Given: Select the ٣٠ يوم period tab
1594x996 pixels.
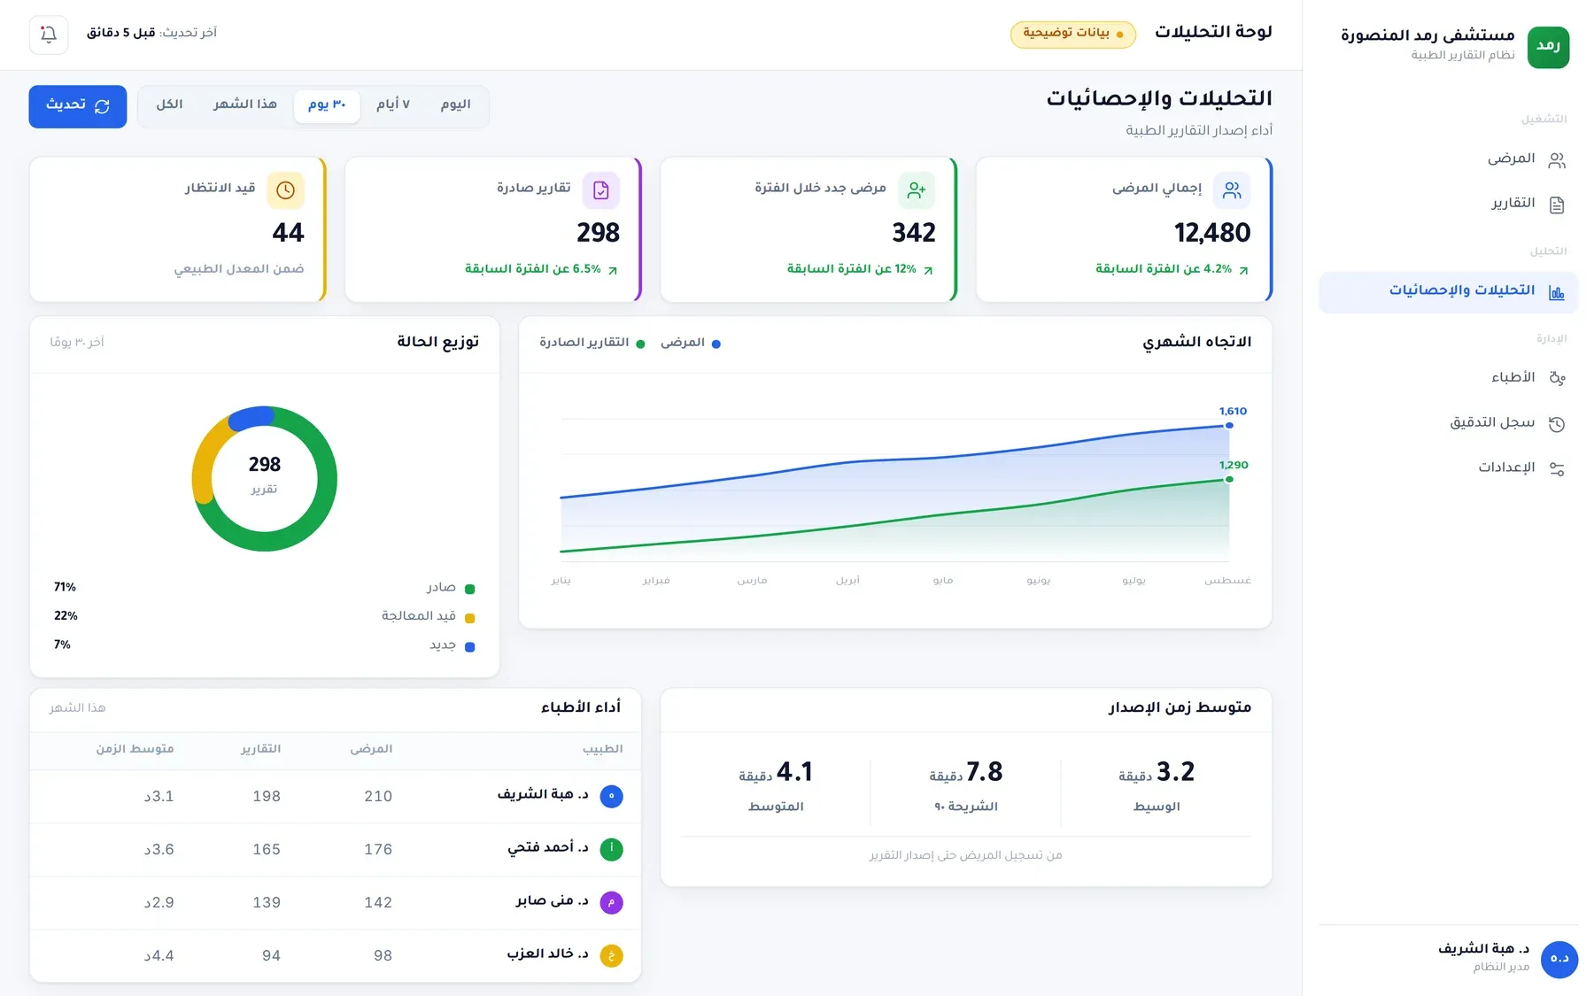Looking at the screenshot, I should pyautogui.click(x=327, y=105).
